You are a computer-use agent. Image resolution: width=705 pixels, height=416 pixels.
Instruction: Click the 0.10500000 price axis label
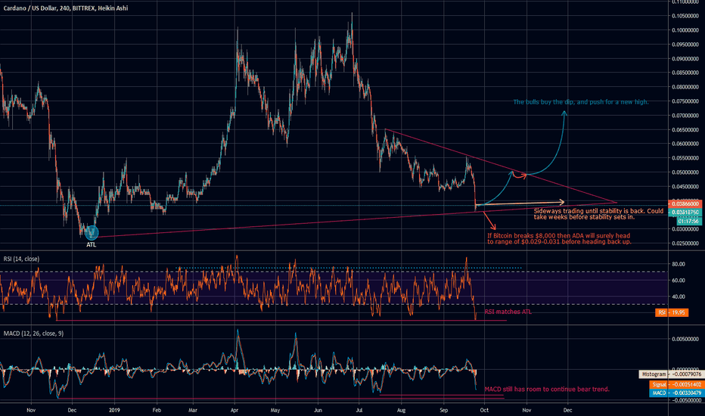(x=685, y=16)
